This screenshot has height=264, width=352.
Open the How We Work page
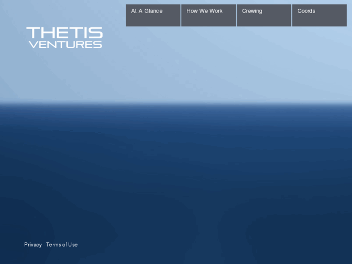(209, 16)
